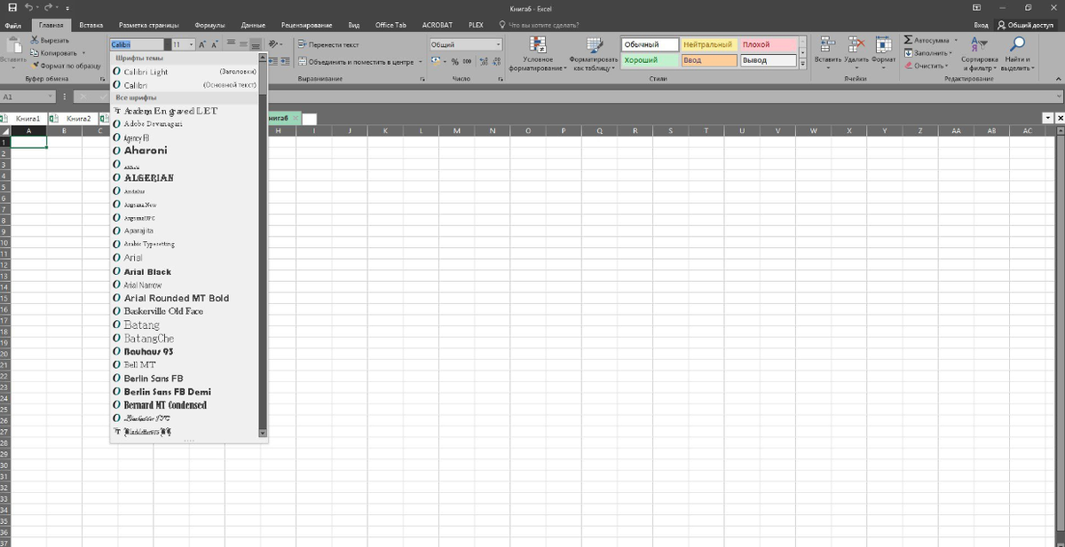1065x547 pixels.
Task: Redo the action in the quick-access toolbar
Action: tap(48, 7)
